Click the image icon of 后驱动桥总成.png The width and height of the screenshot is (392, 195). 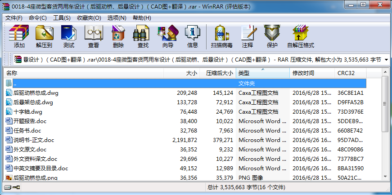point(9,178)
